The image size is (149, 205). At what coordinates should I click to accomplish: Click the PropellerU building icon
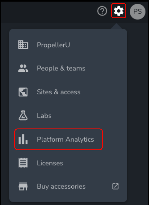click(x=23, y=45)
